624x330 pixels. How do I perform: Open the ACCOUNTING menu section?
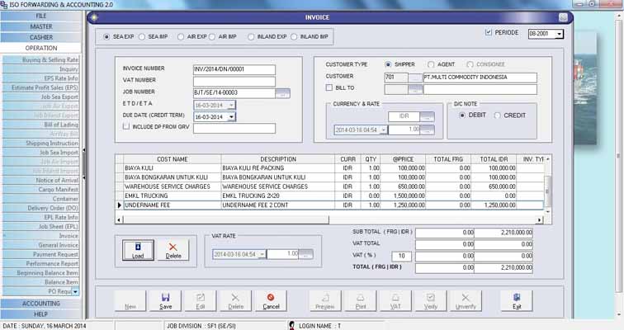point(40,304)
